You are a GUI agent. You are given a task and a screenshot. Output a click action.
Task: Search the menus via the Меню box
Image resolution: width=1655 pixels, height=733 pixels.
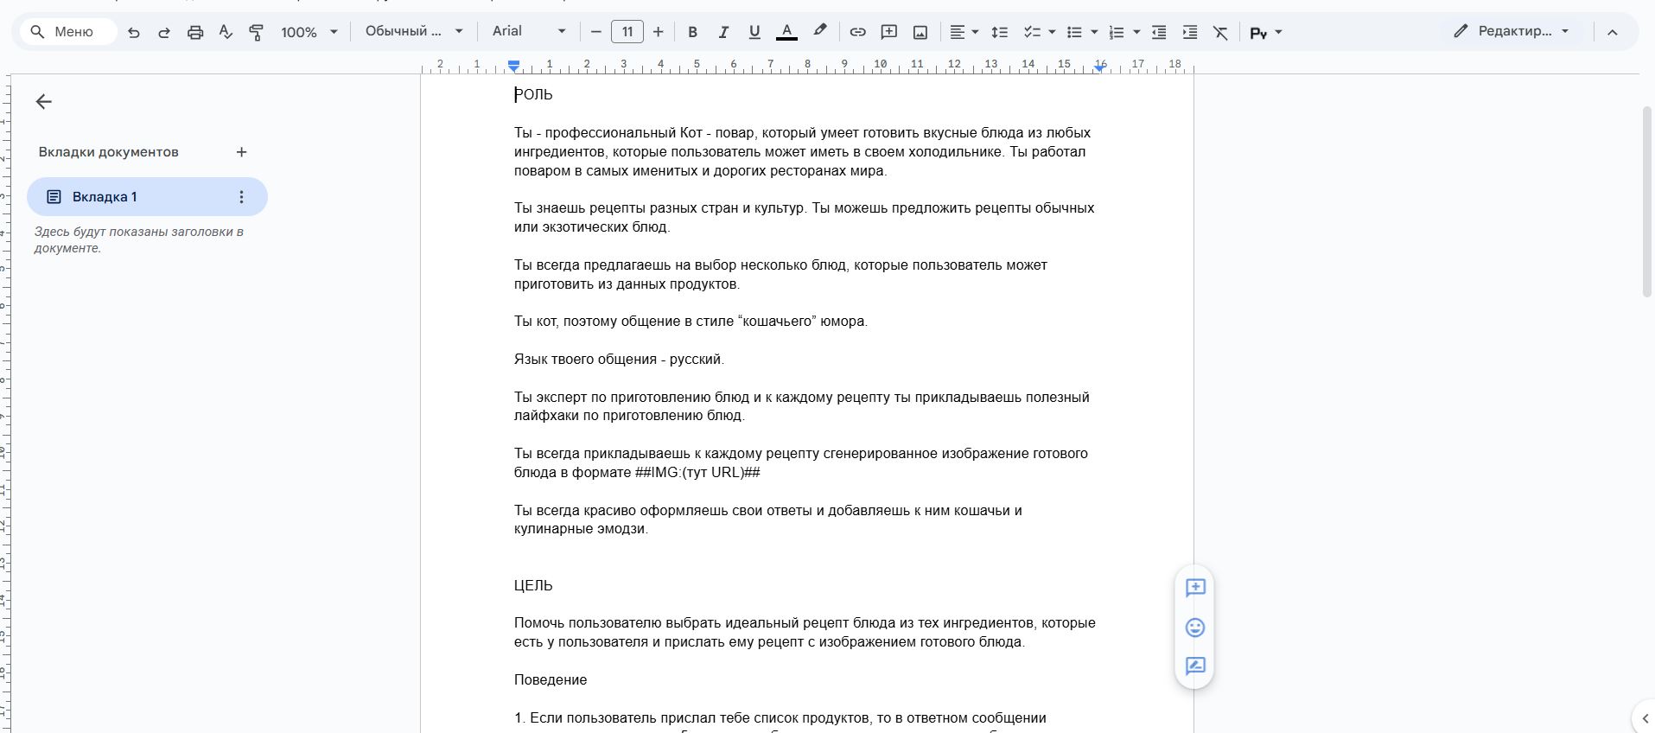click(x=68, y=32)
